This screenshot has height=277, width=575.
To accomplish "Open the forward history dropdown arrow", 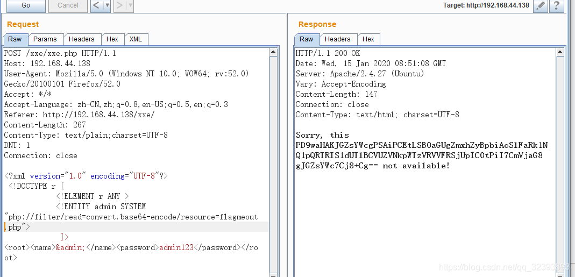I will click(130, 5).
